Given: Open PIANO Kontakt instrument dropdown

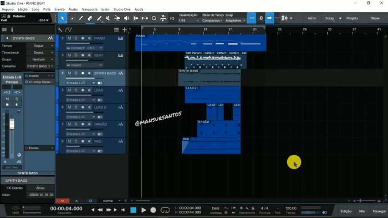Looking at the screenshot, I should (x=76, y=48).
